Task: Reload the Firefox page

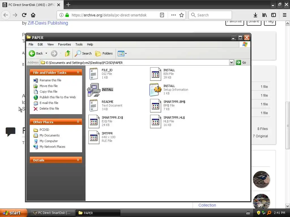Action: click(24, 15)
